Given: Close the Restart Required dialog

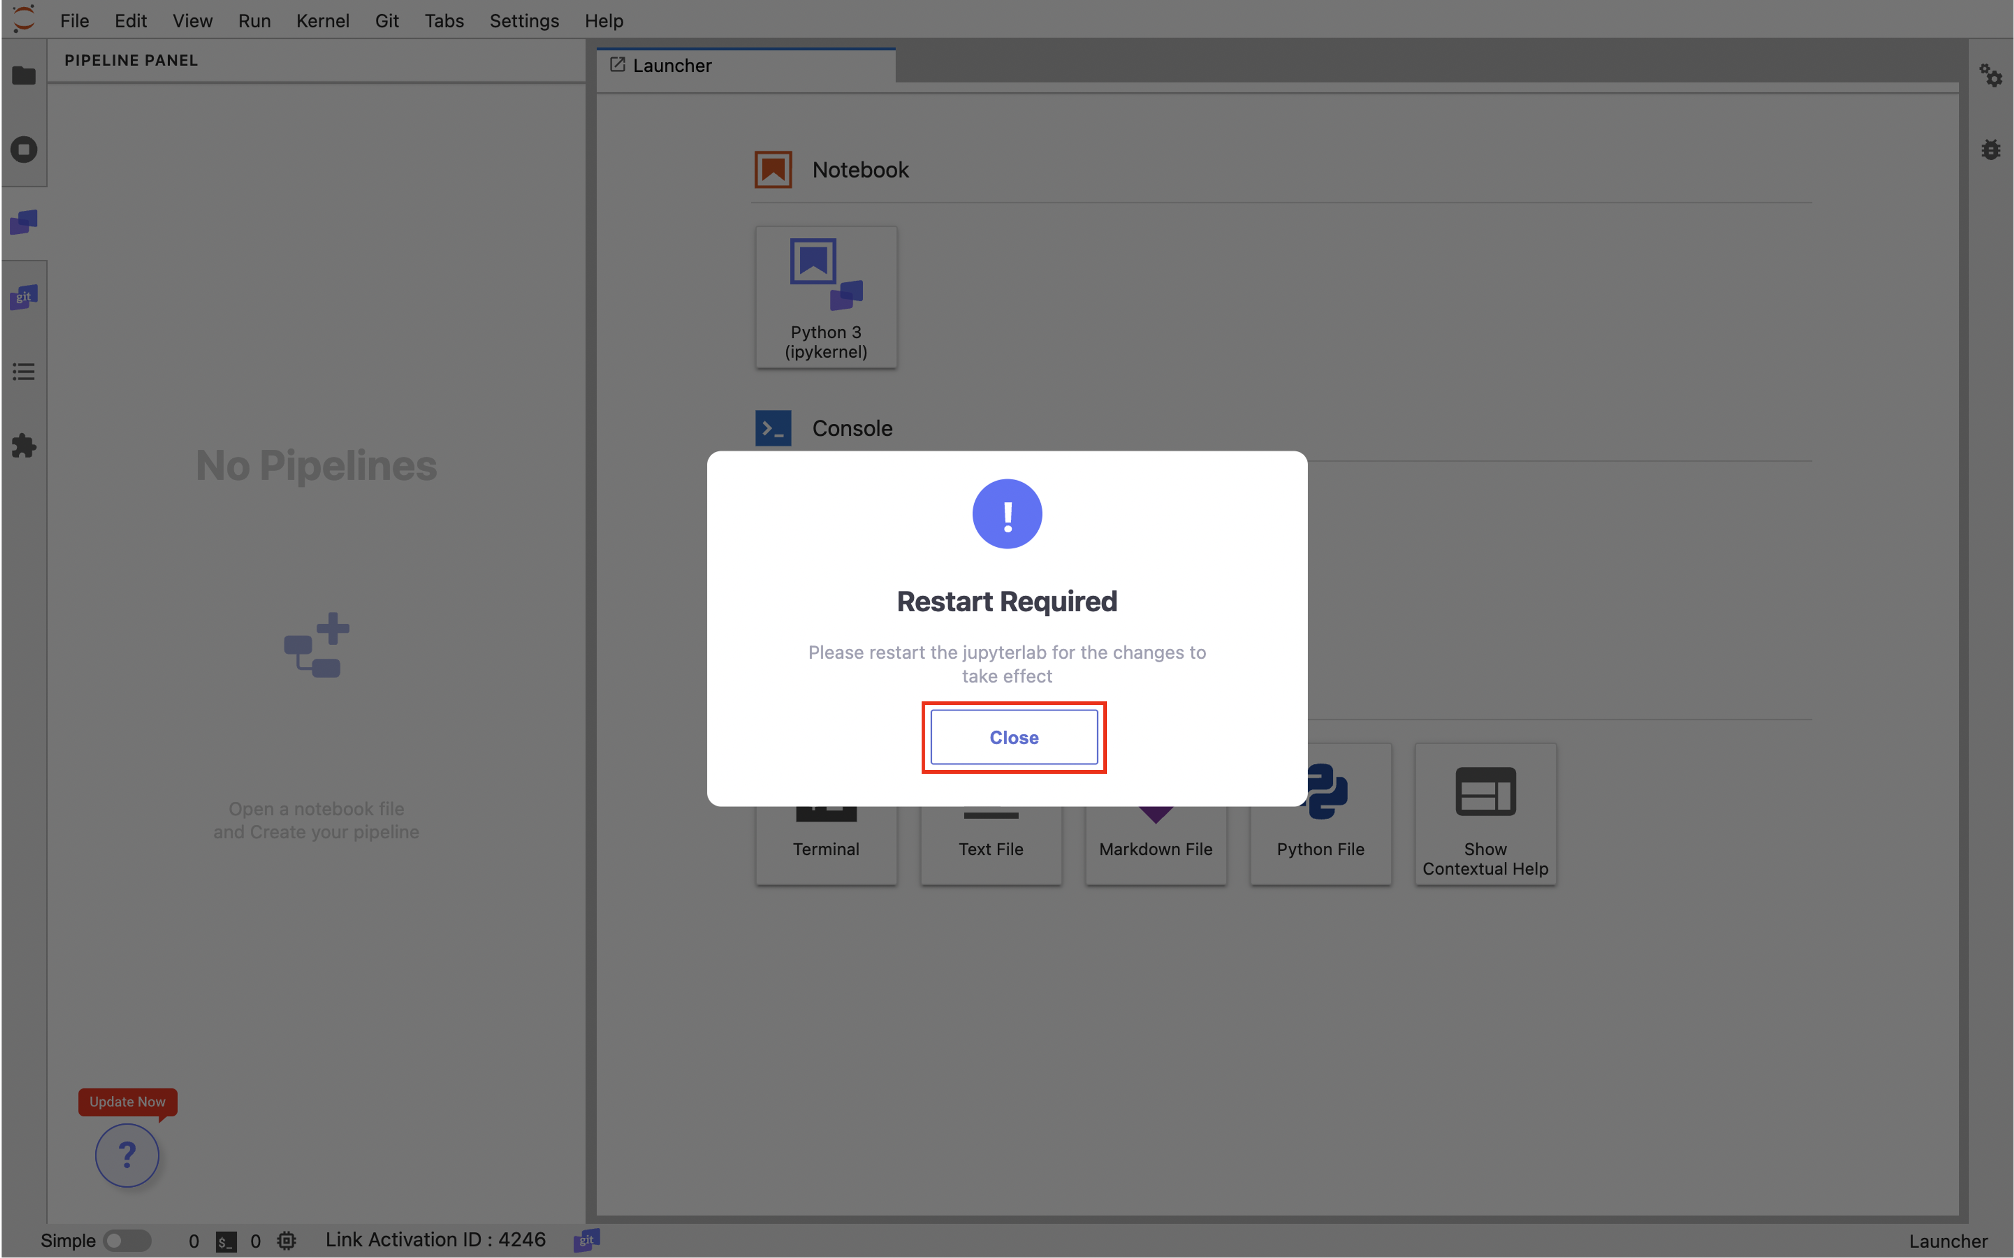Looking at the screenshot, I should click(x=1013, y=737).
